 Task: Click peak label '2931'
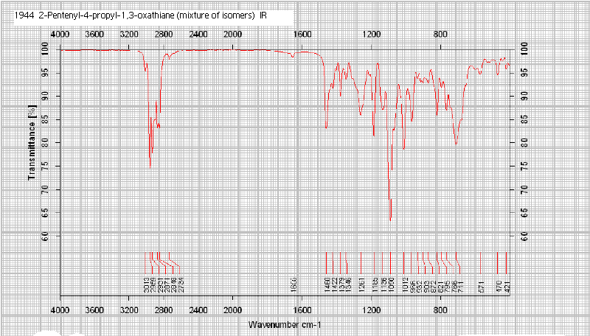(x=159, y=287)
